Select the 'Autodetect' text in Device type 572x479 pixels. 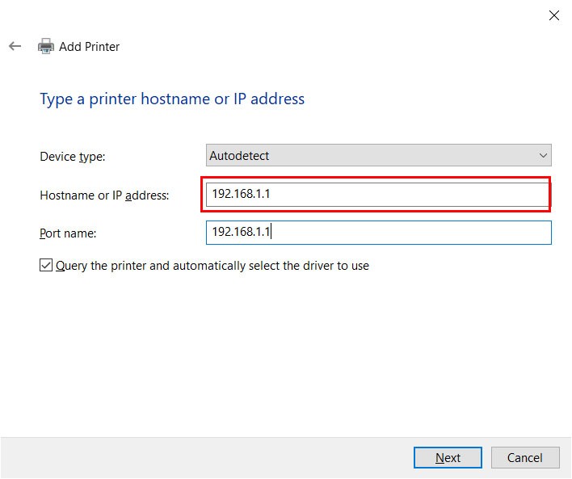tap(239, 156)
